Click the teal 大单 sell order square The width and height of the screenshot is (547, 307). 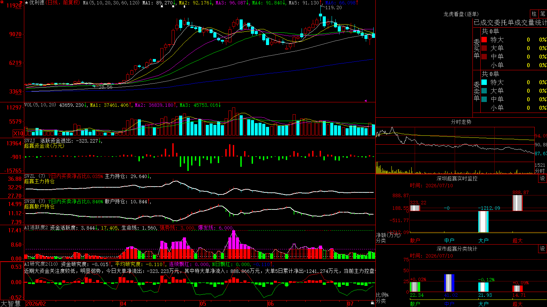point(484,91)
